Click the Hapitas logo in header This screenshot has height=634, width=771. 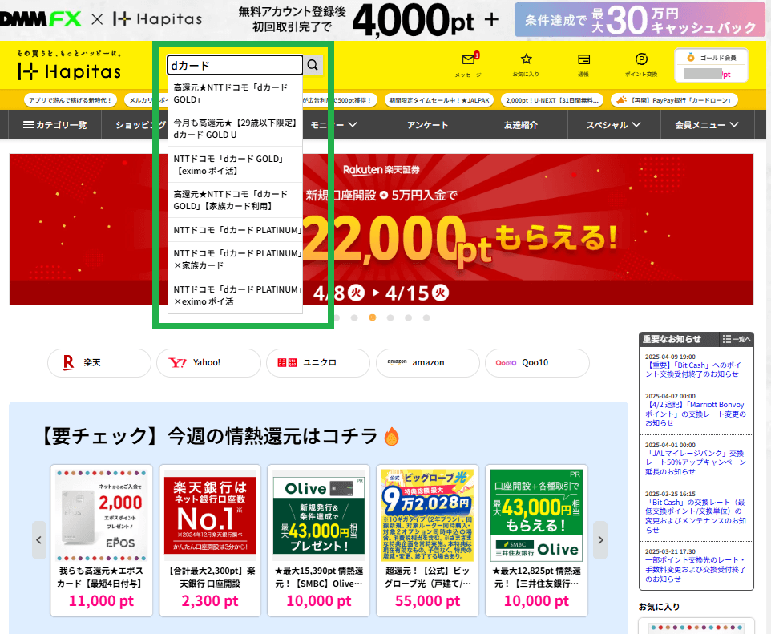pos(70,71)
